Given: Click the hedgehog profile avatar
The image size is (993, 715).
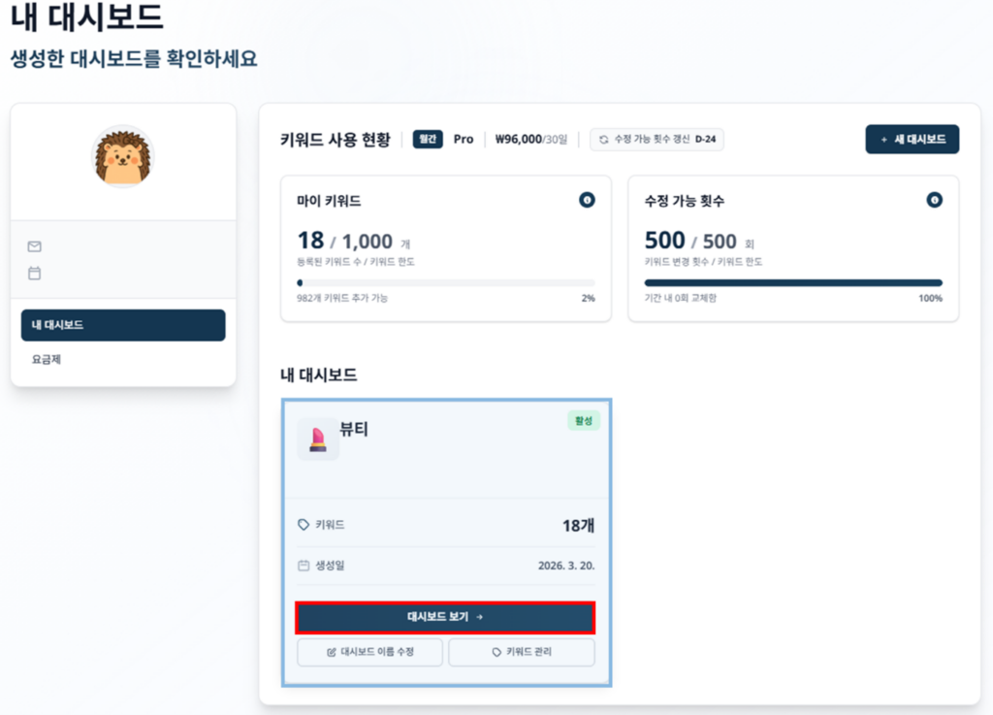Looking at the screenshot, I should 122,155.
